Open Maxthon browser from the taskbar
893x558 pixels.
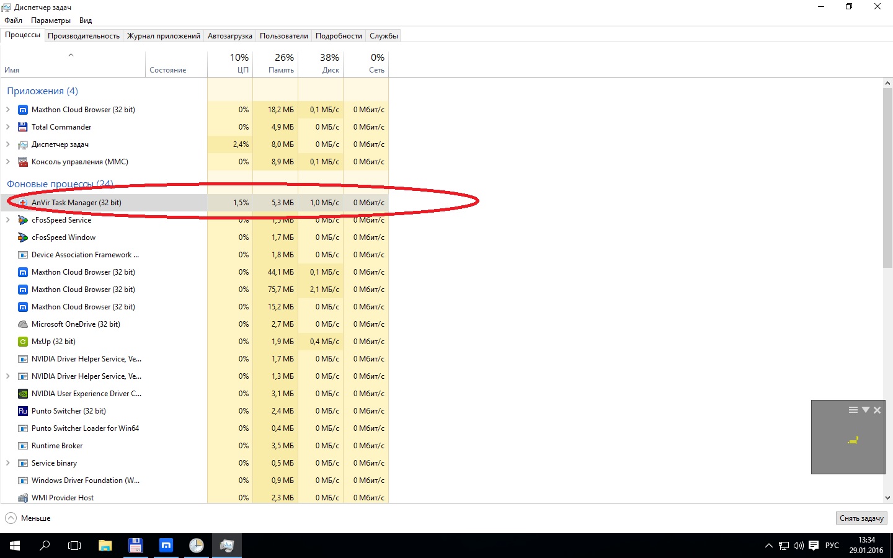pos(166,546)
